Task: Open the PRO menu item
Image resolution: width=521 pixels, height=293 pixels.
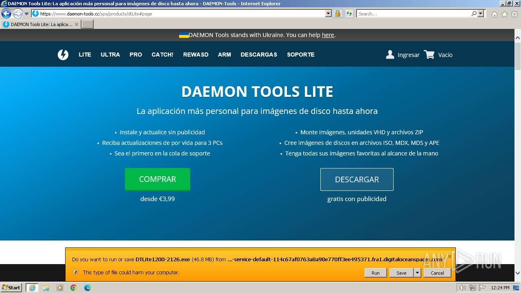Action: pos(136,55)
